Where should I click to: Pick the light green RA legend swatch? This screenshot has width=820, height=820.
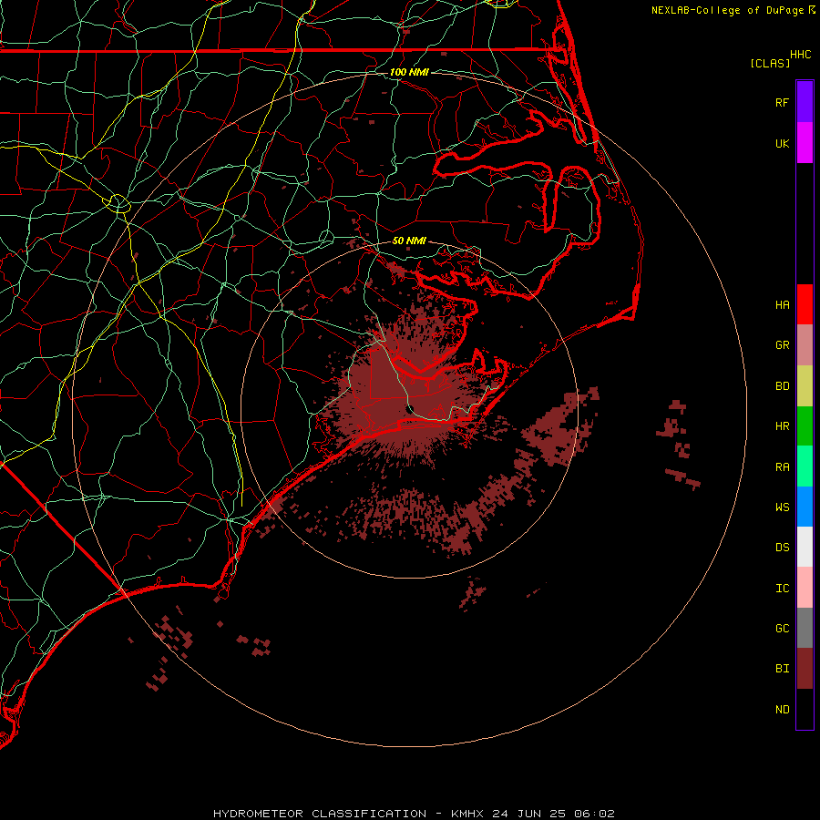(805, 466)
